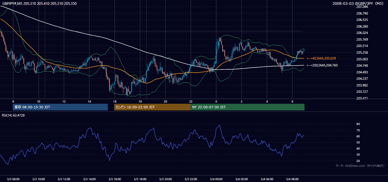The width and height of the screenshot is (388, 182).
Task: Click the 205.003 price axis label
Action: click(362, 59)
